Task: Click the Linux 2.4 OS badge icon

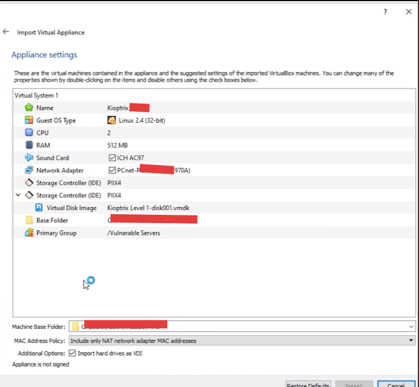Action: coord(111,120)
